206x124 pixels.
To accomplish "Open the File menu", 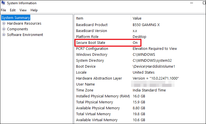I will coord(3,10).
